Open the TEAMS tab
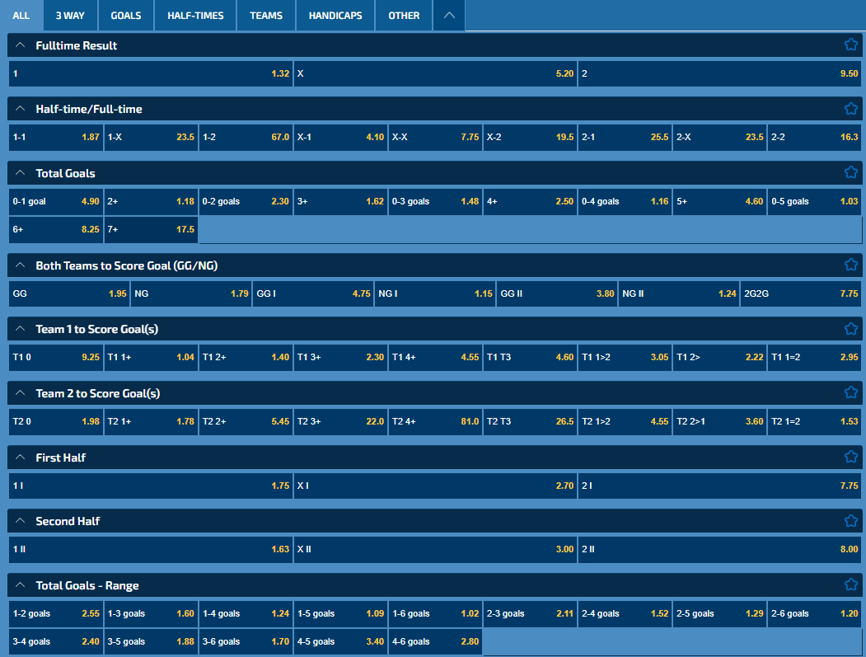Image resolution: width=866 pixels, height=657 pixels. pos(265,16)
